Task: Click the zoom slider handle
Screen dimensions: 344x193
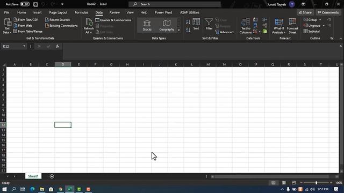Action: (x=316, y=183)
